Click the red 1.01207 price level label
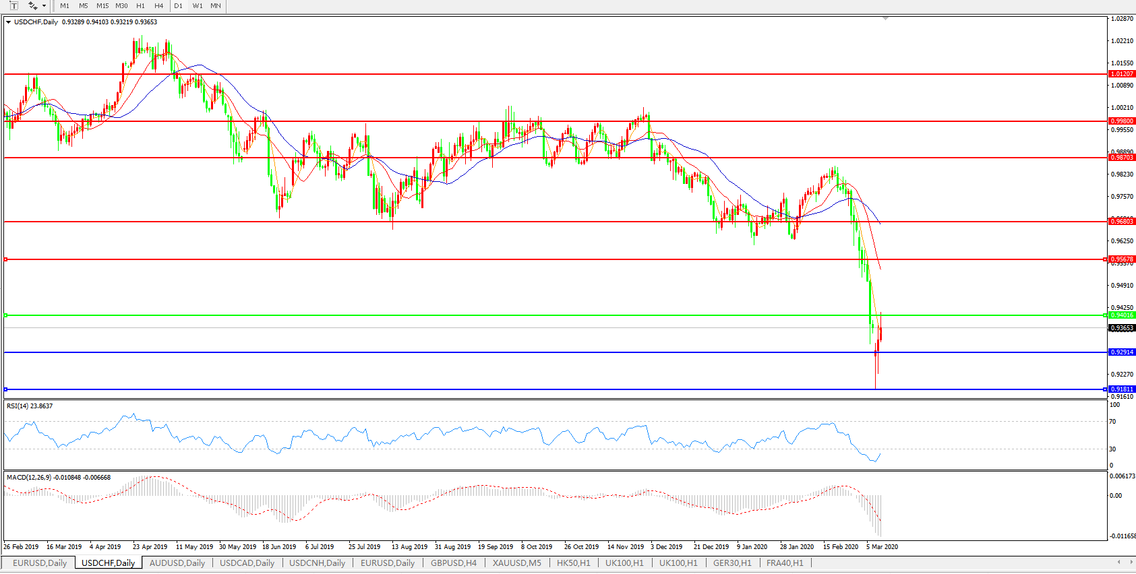This screenshot has width=1136, height=574. (x=1122, y=74)
